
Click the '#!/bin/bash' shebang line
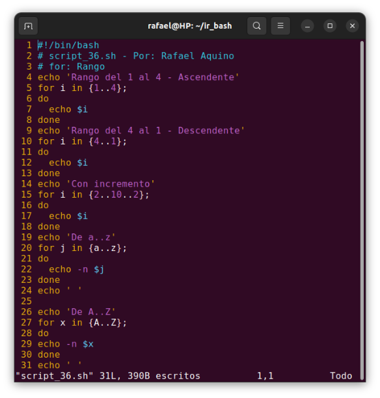point(68,46)
